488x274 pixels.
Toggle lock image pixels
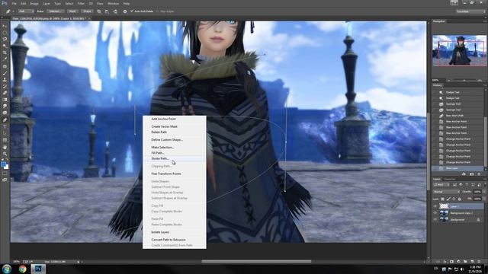pyautogui.click(x=448, y=199)
